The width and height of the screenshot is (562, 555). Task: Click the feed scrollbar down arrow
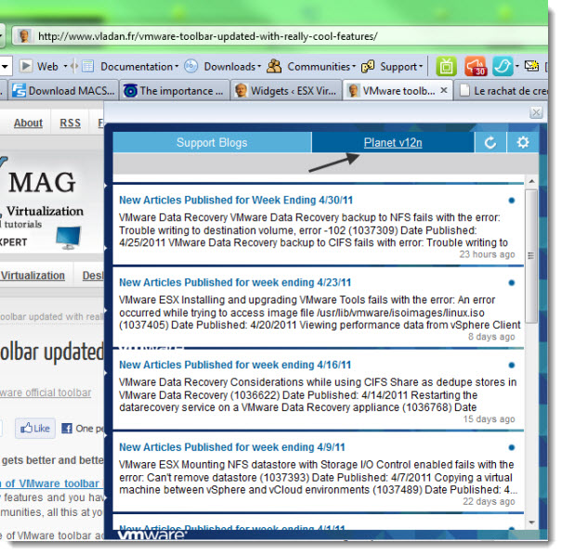531,523
